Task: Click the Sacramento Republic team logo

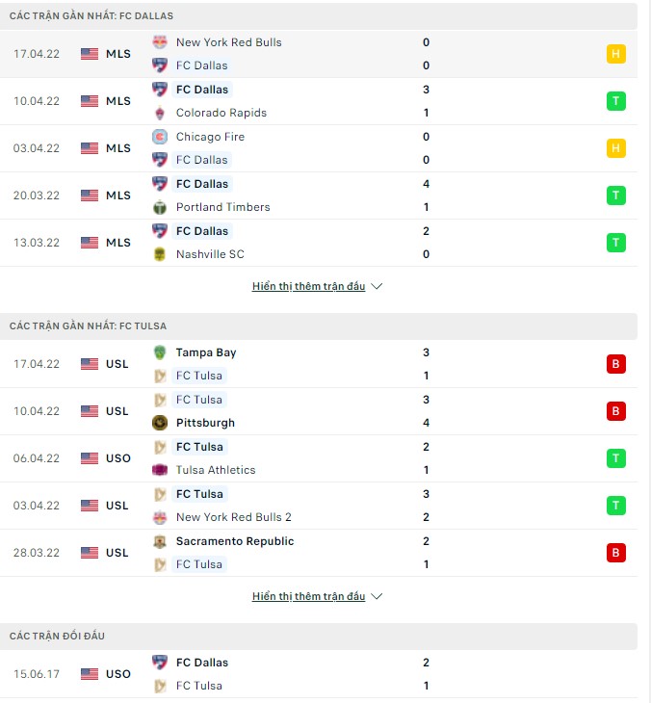Action: click(x=160, y=541)
